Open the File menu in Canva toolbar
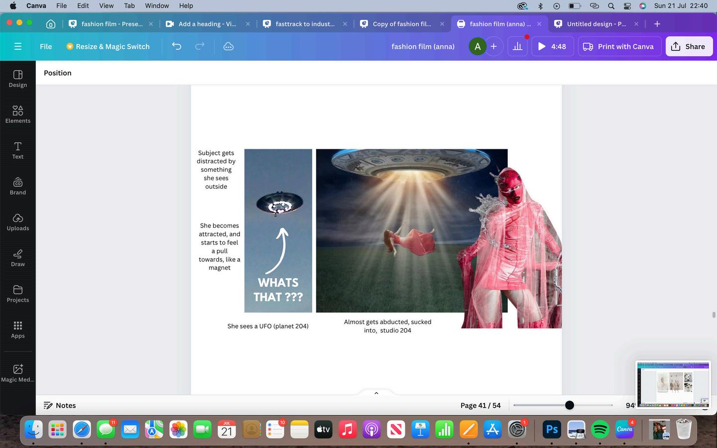The width and height of the screenshot is (717, 448). pos(46,46)
